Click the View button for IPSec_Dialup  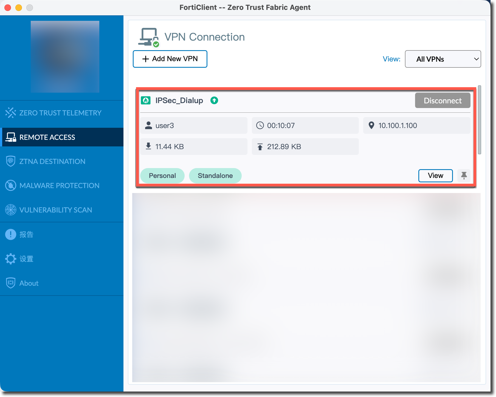click(x=435, y=175)
